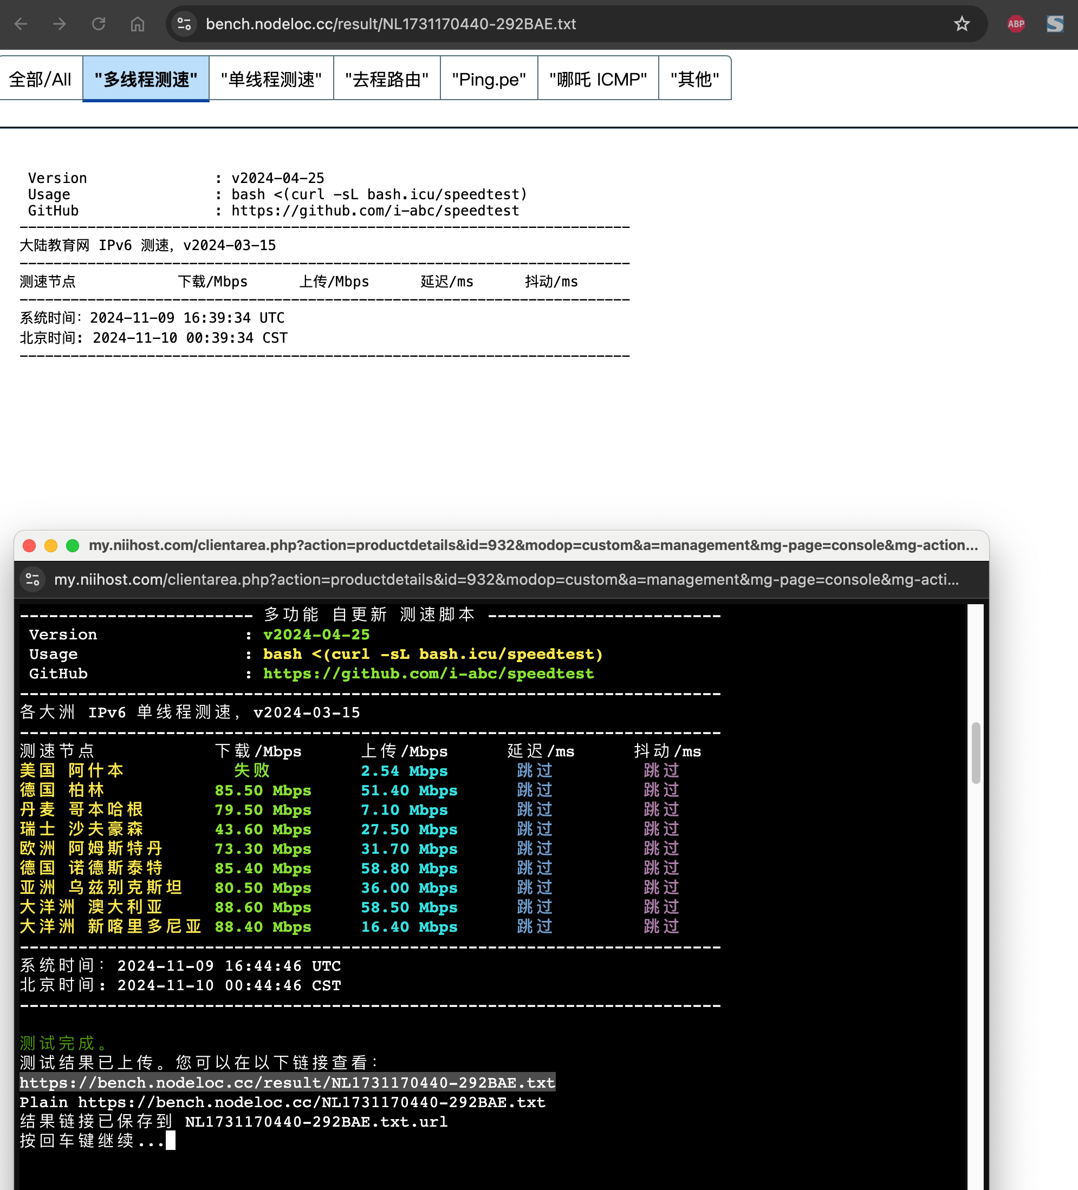Image resolution: width=1078 pixels, height=1190 pixels.
Task: Click the Plain https://bench.nodeloc.cc link text
Action: pyautogui.click(x=282, y=1102)
